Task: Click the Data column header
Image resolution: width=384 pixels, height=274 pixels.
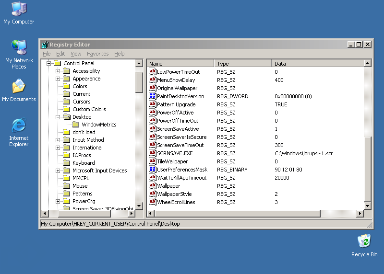Action: point(318,64)
